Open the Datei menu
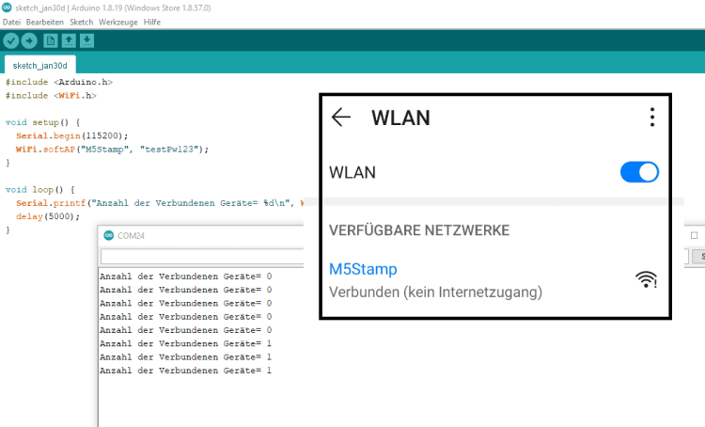 point(12,22)
